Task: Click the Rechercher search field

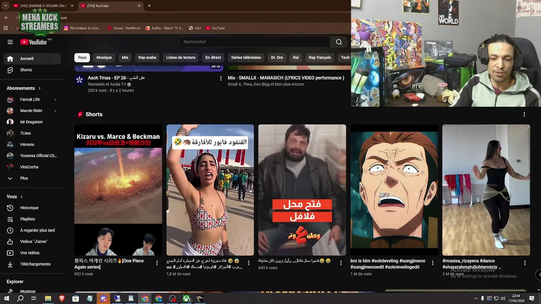Action: (x=254, y=42)
